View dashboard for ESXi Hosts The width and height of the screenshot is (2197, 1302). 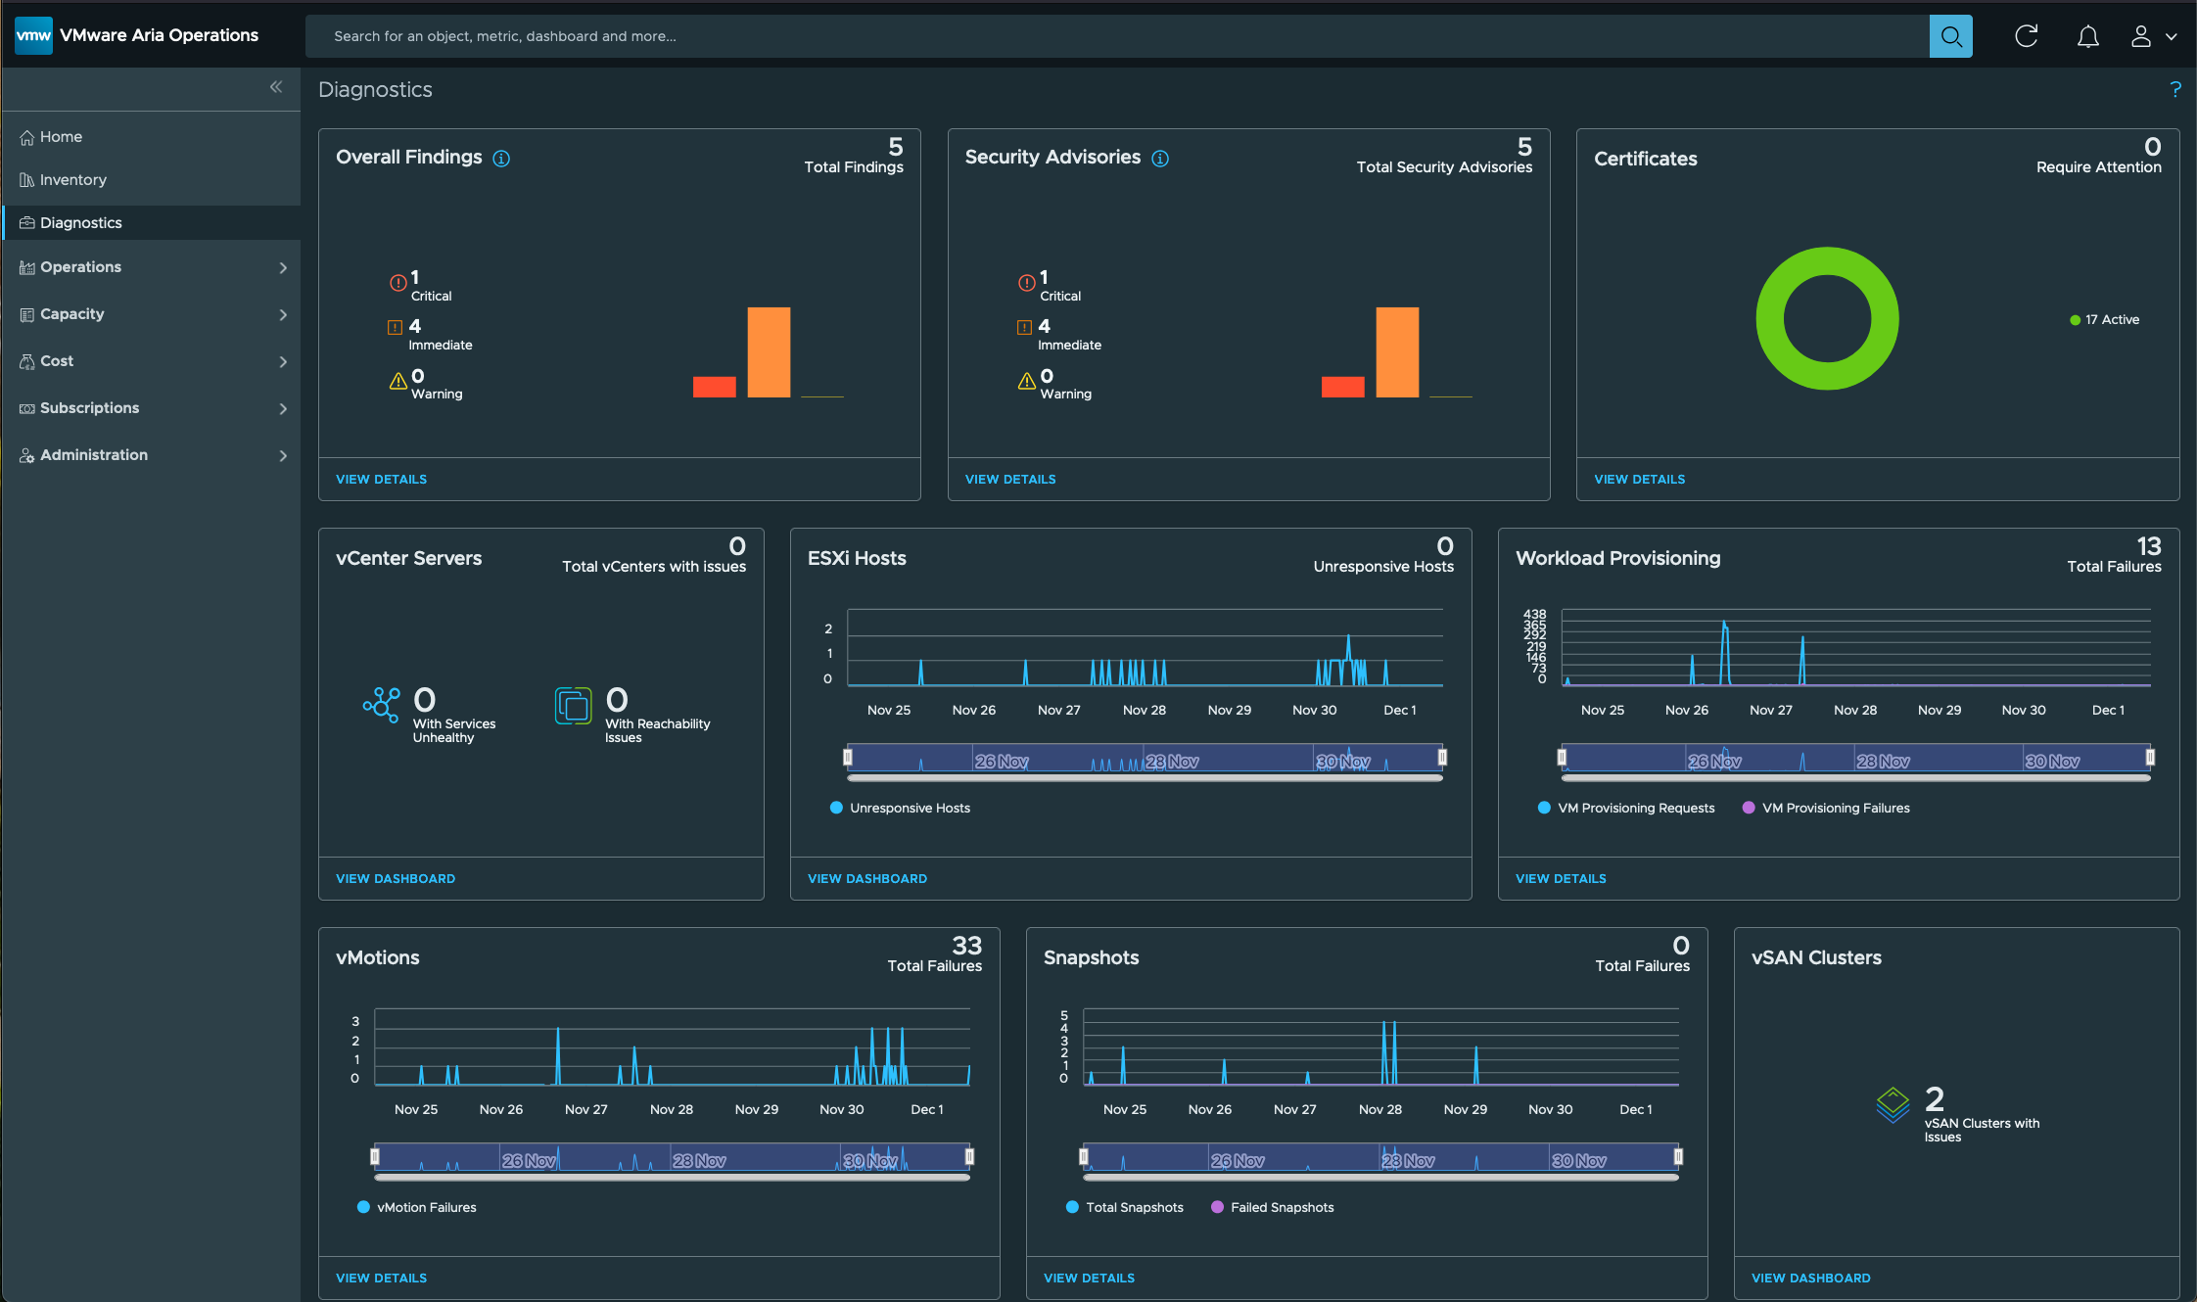pos(867,879)
